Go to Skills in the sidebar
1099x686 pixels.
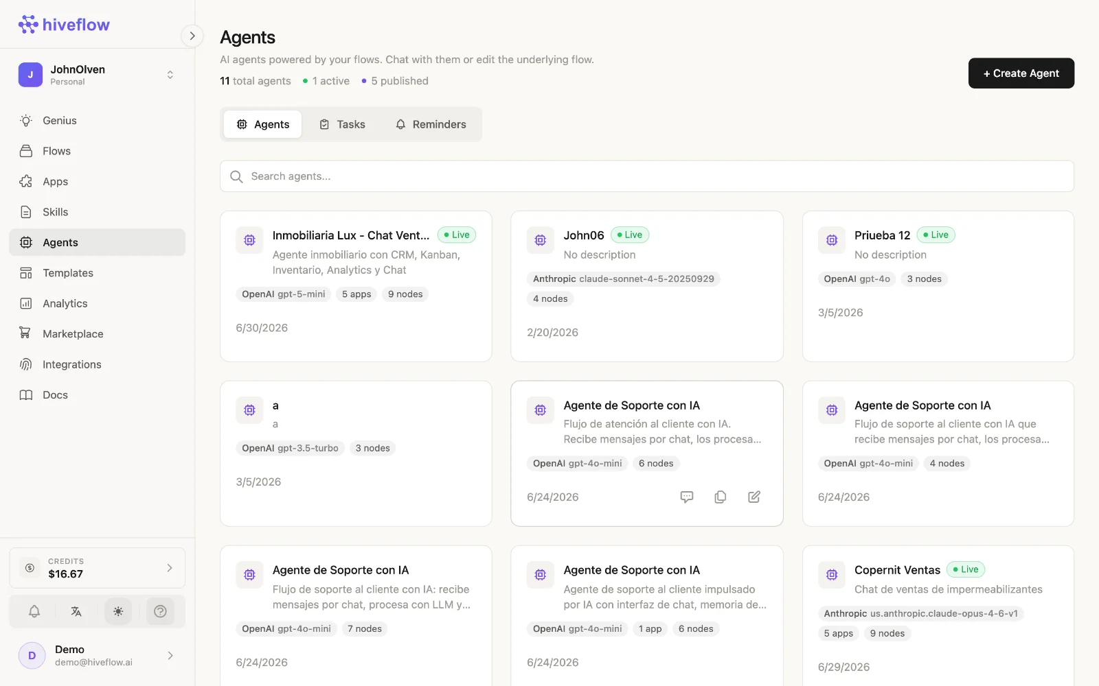point(97,212)
